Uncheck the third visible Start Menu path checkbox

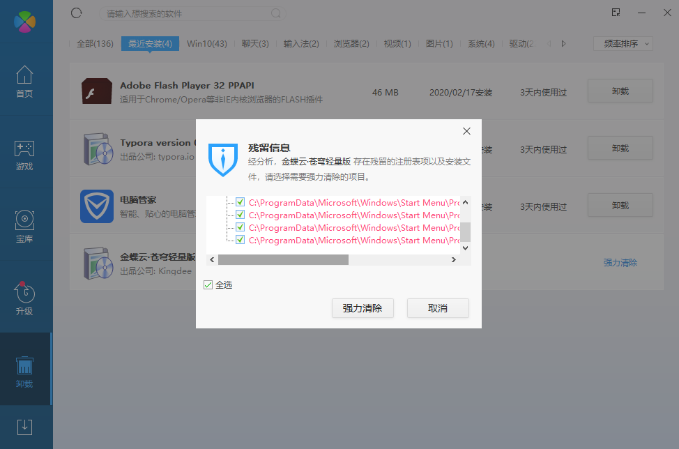coord(240,227)
